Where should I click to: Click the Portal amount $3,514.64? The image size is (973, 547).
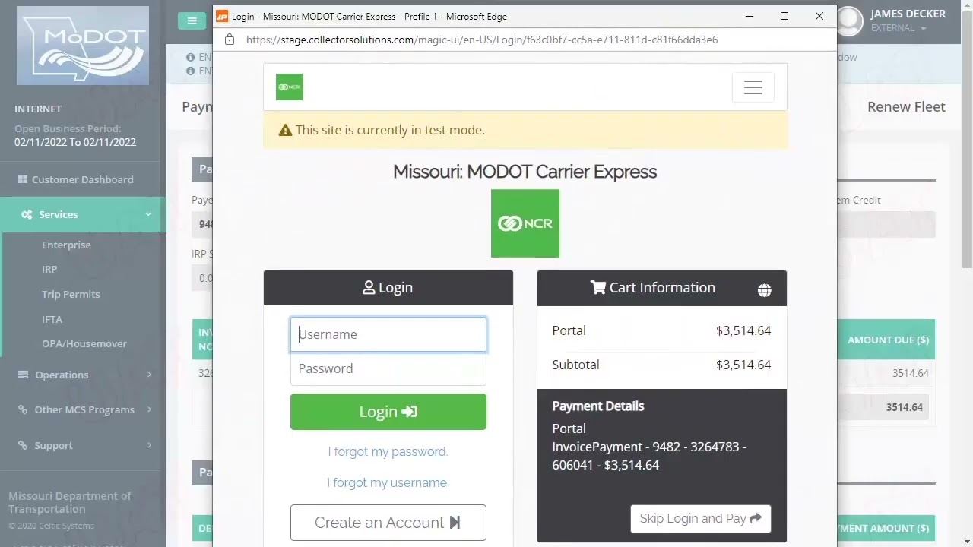click(x=743, y=330)
